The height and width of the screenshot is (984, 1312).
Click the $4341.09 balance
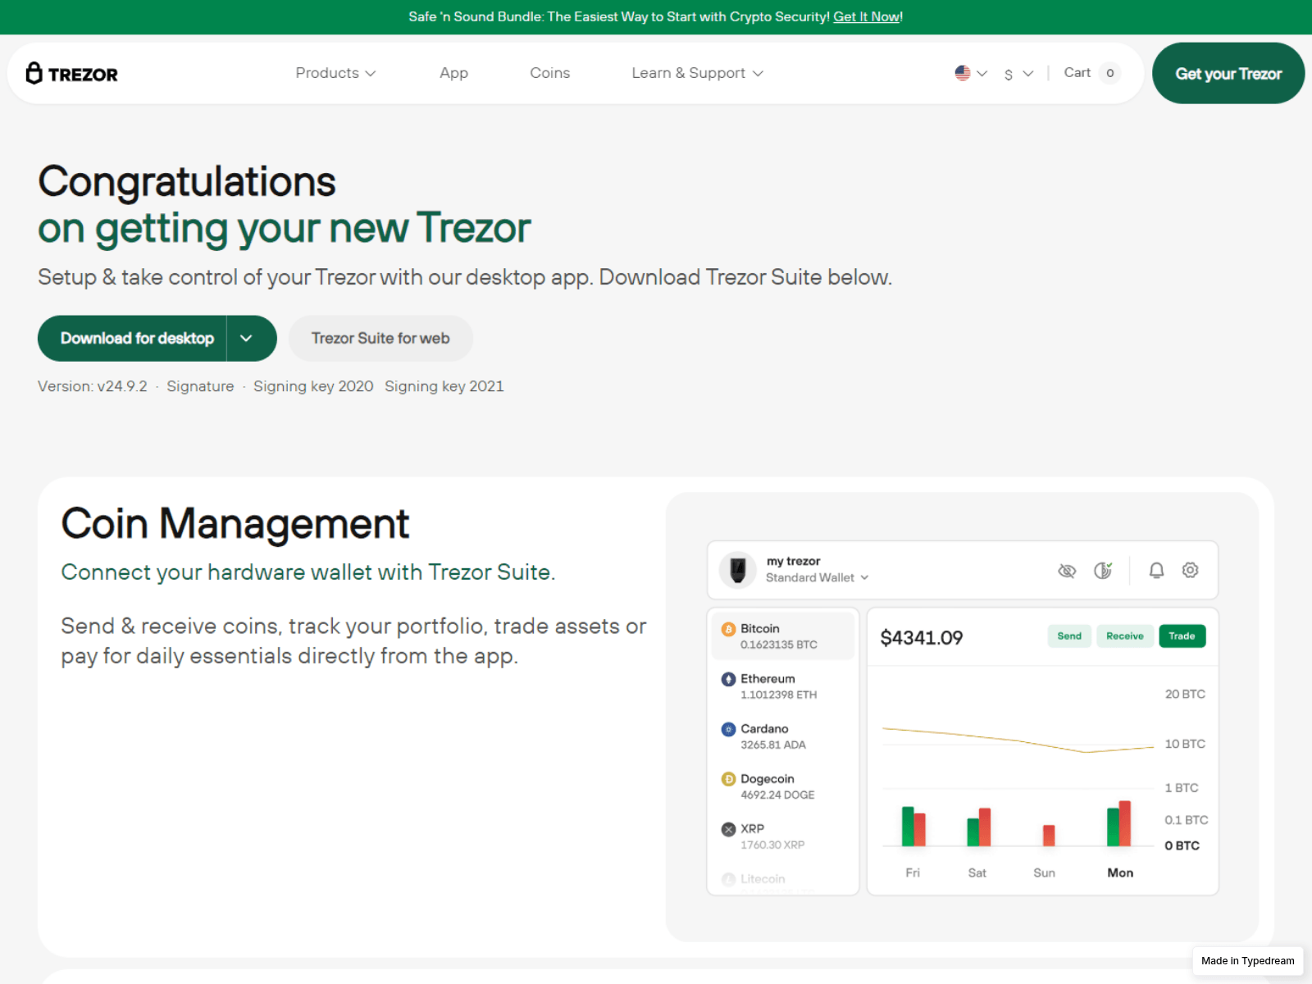click(x=922, y=638)
